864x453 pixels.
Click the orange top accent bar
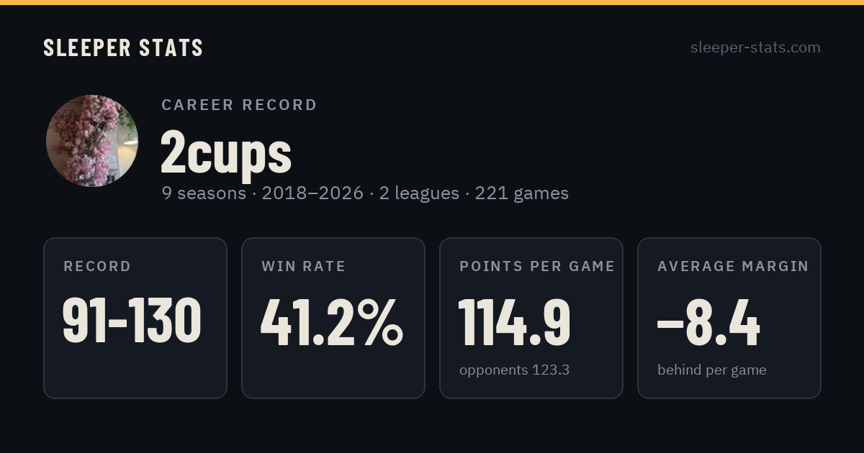432,2
